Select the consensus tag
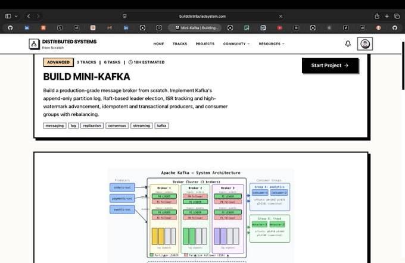Viewport: 405px width, 263px height. (117, 126)
